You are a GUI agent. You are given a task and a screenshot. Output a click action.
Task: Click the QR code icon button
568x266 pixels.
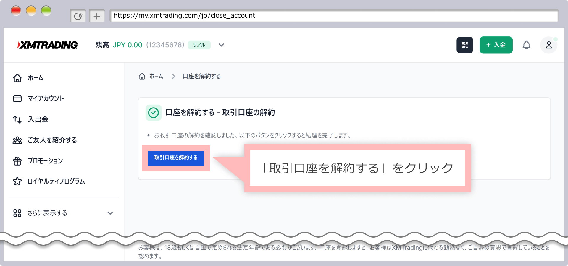[x=464, y=45]
